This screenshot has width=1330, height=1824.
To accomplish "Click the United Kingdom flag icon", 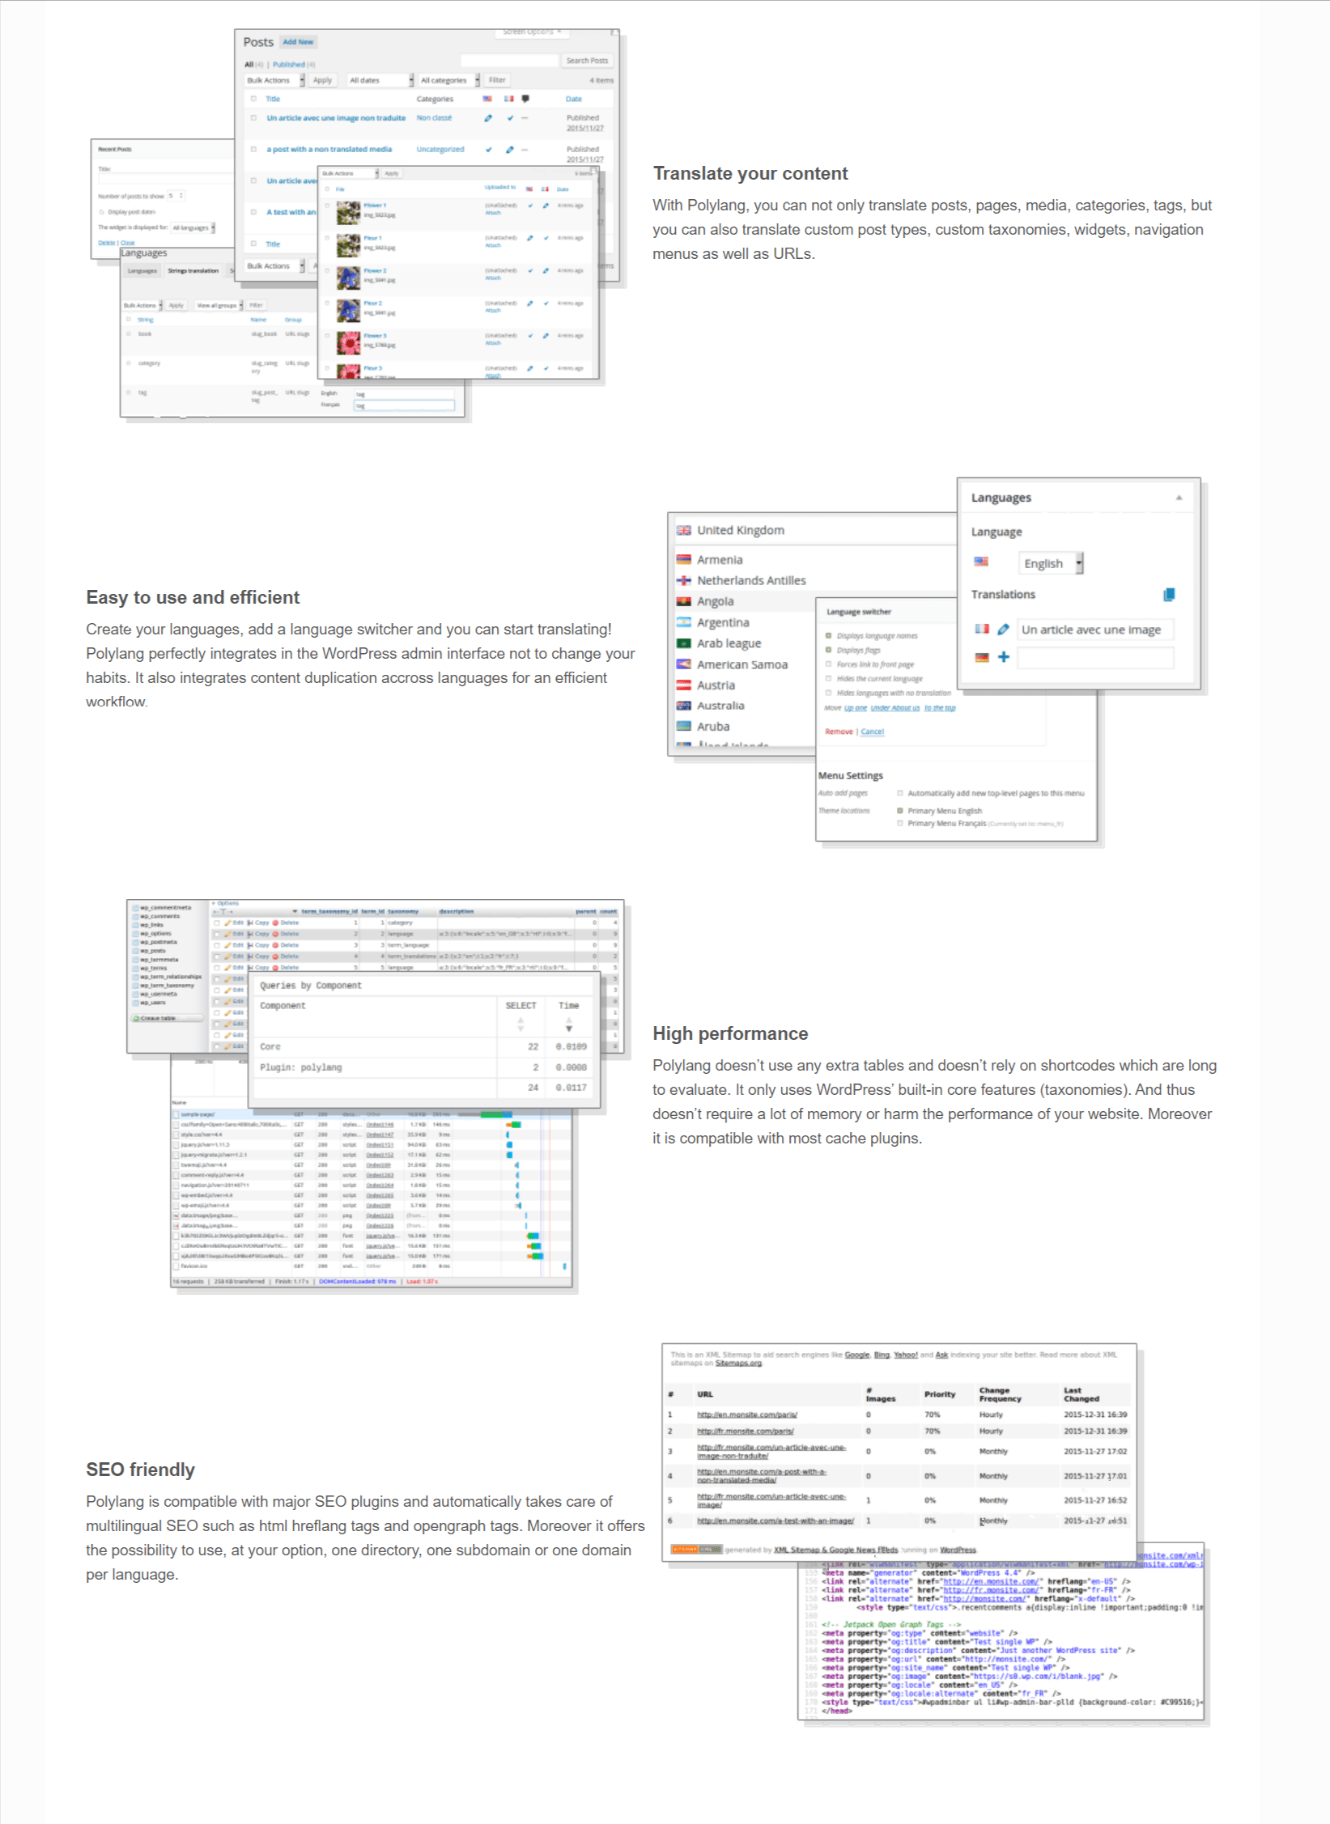I will click(x=684, y=531).
